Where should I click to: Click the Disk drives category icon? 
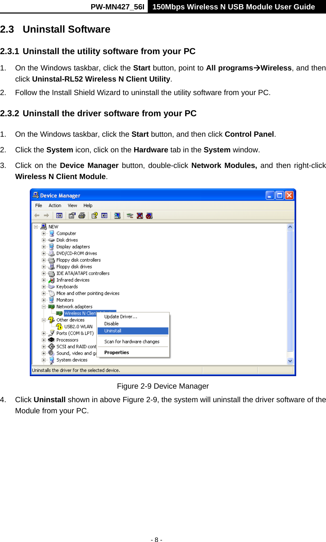coord(52,240)
